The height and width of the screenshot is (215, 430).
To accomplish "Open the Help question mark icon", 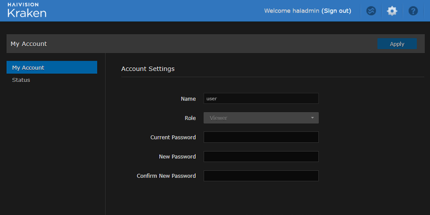I will click(413, 11).
